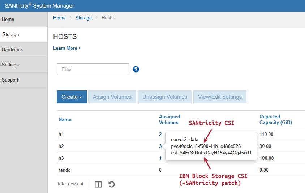
Task: Click the View/Edit Settings button
Action: click(x=220, y=97)
